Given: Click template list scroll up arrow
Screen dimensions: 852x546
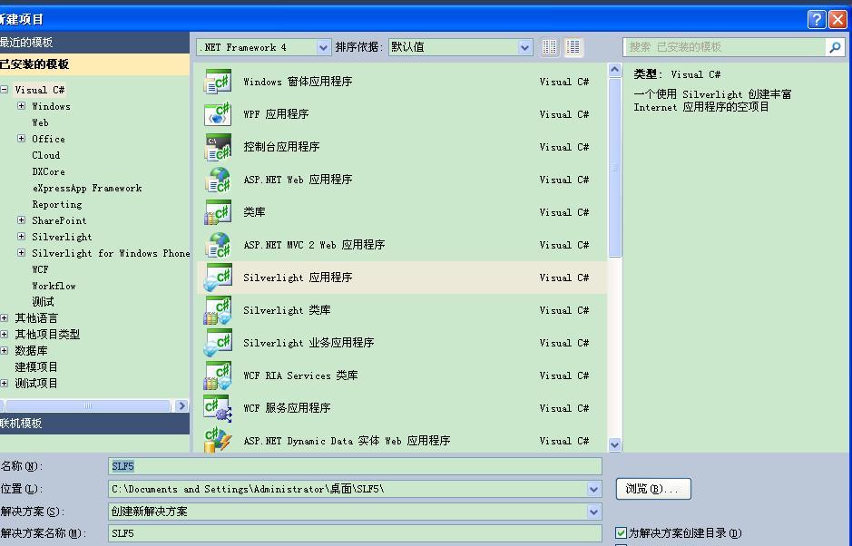Looking at the screenshot, I should pyautogui.click(x=614, y=70).
